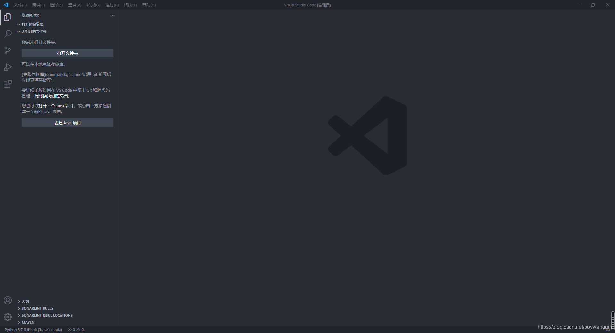Click the errors icon in status bar

(x=70, y=329)
